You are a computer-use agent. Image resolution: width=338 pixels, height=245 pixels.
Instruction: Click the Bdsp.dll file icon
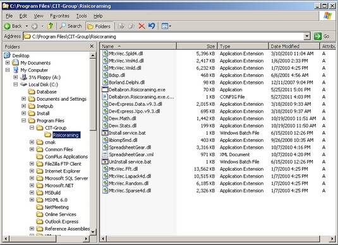click(105, 75)
